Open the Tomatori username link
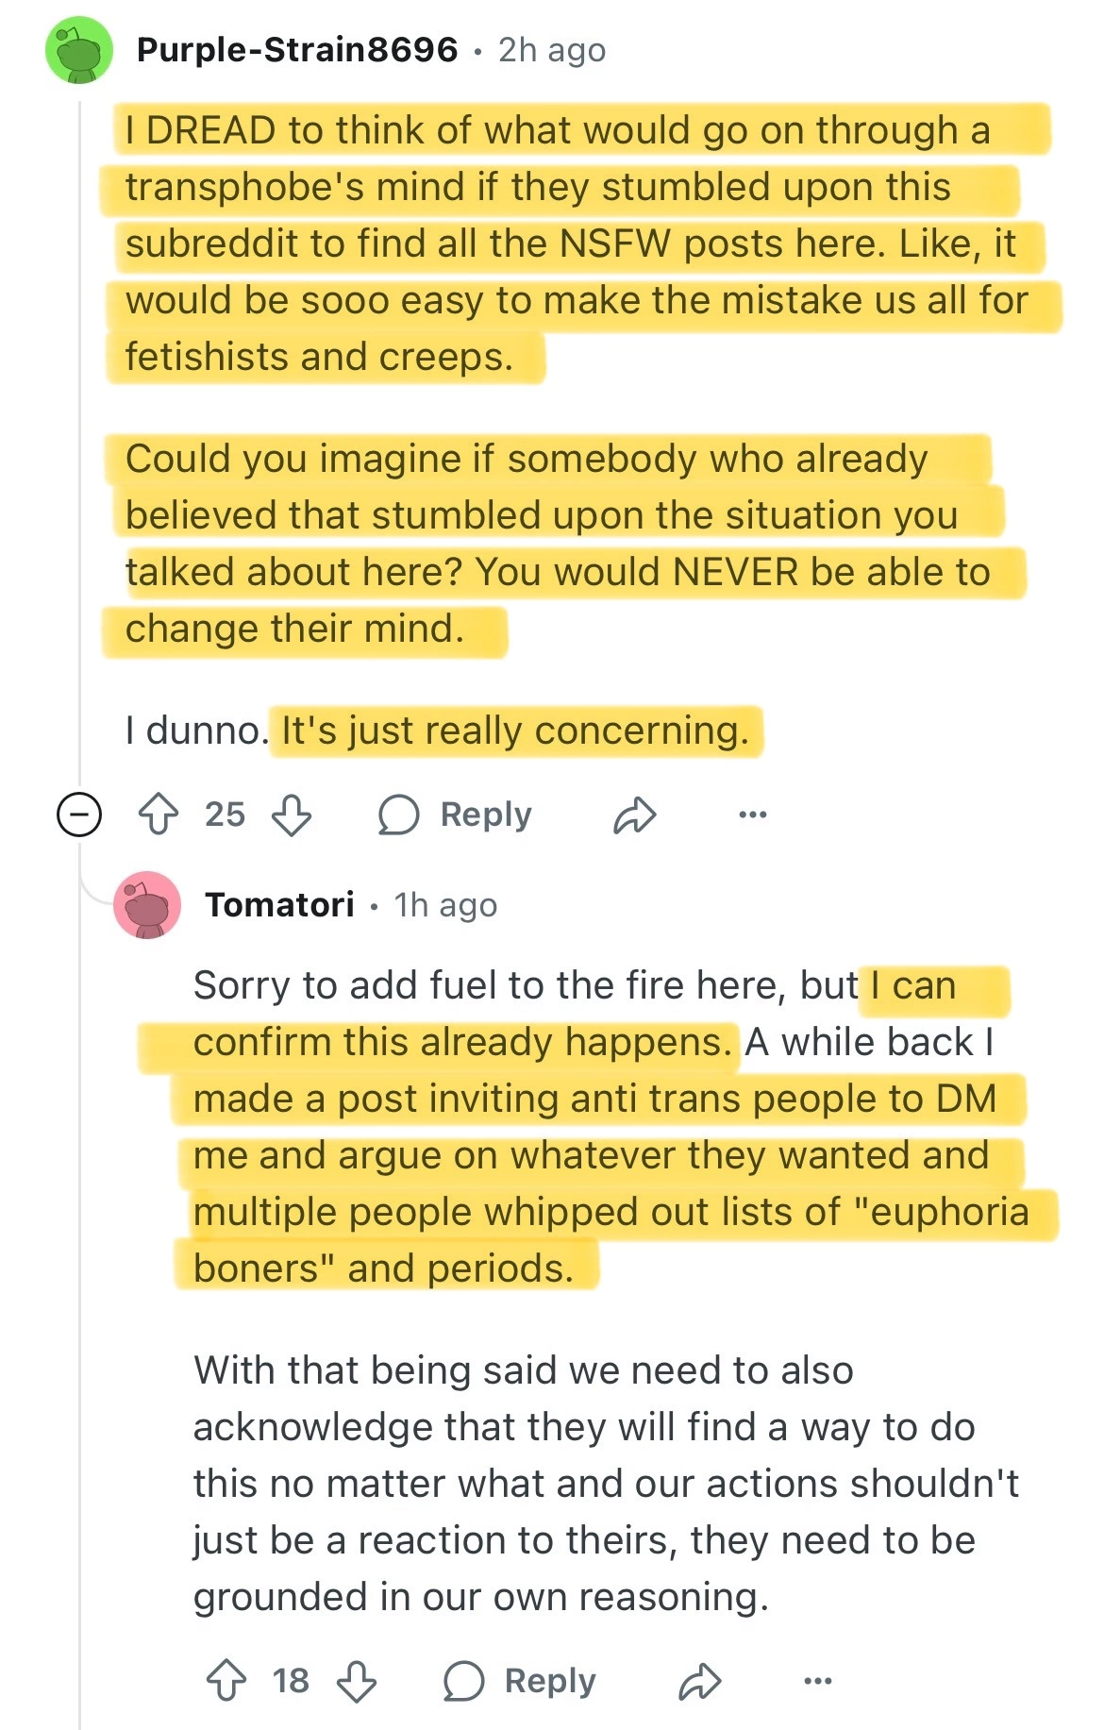Viewport: 1104px width, 1730px height. click(x=280, y=905)
